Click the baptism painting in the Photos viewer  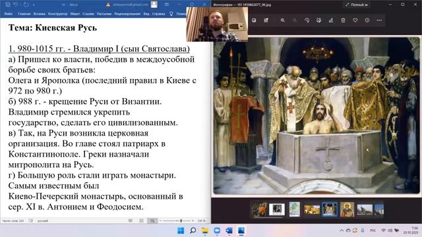316,116
